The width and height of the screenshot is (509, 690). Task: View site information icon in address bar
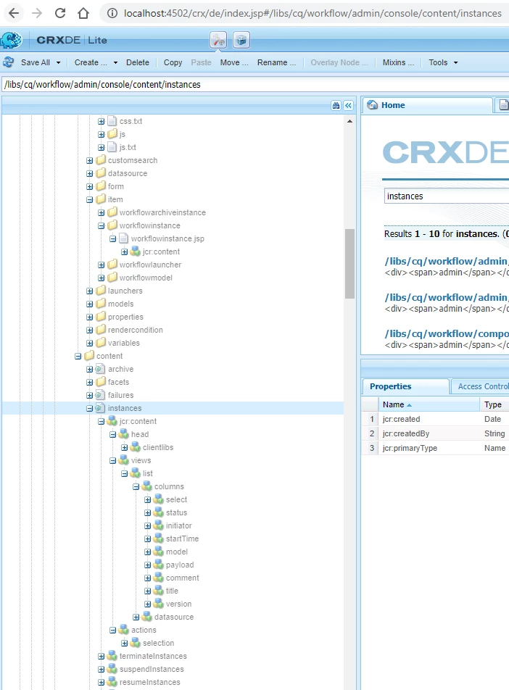pyautogui.click(x=112, y=13)
